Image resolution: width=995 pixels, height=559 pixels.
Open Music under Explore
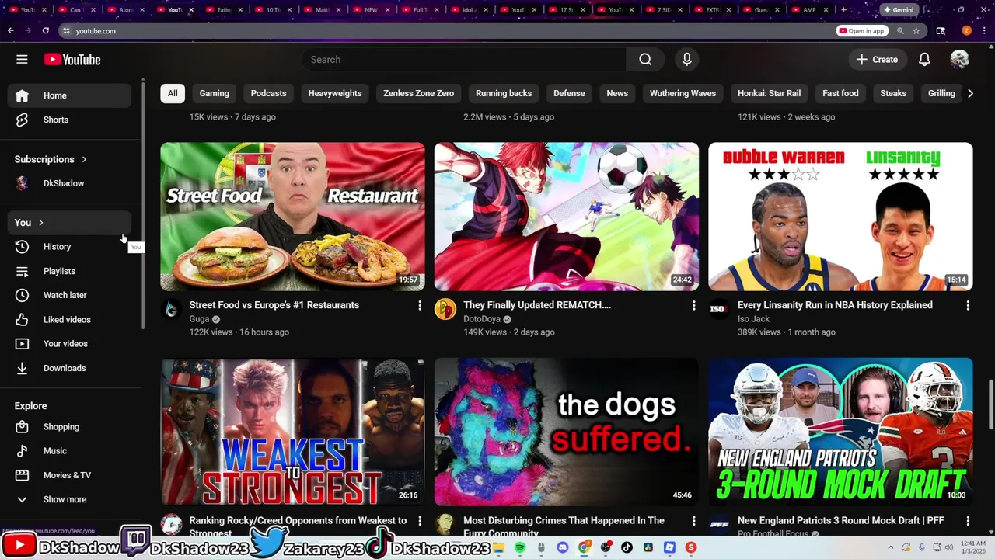coord(69,451)
